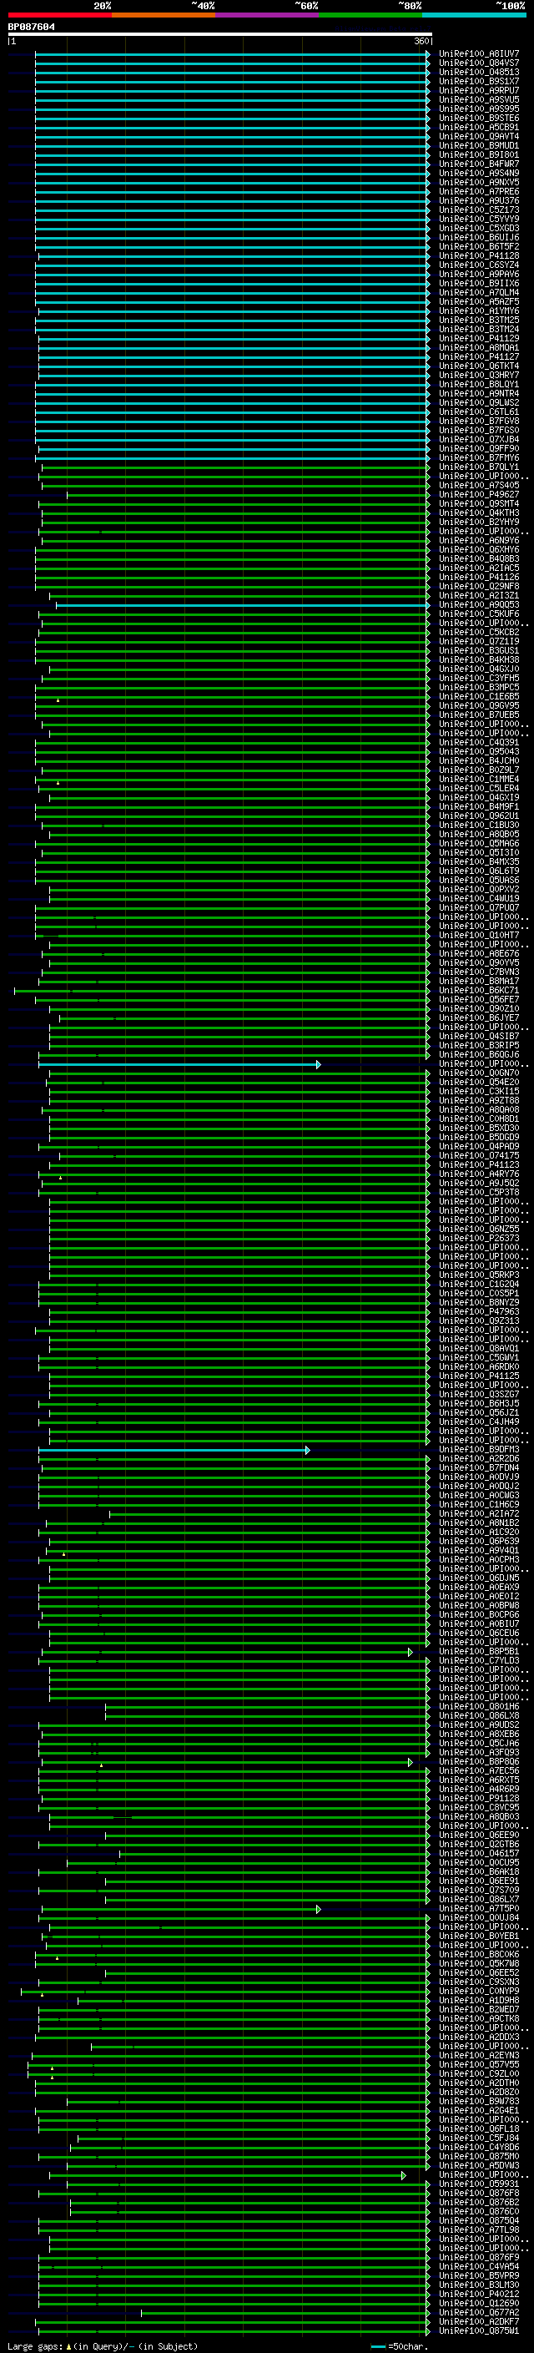
Task: Open hit UniRef100_A9SVU5
Action: click(x=478, y=99)
